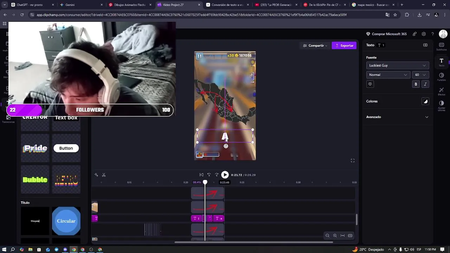Open the user profile avatar
Viewport: 450px width, 253px height.
[x=443, y=34]
